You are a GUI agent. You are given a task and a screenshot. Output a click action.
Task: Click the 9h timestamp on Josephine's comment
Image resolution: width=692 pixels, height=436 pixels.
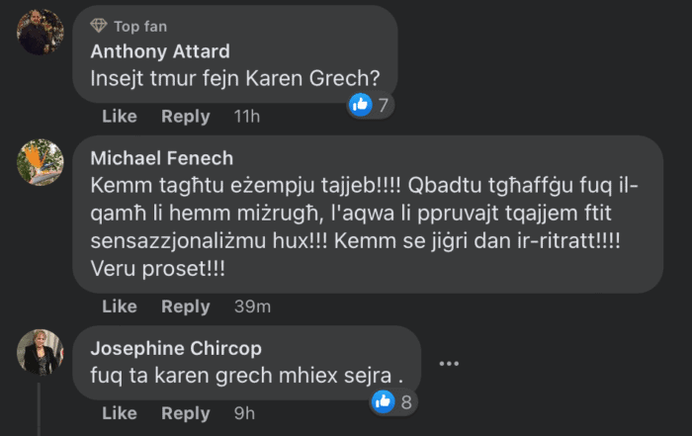click(x=243, y=413)
